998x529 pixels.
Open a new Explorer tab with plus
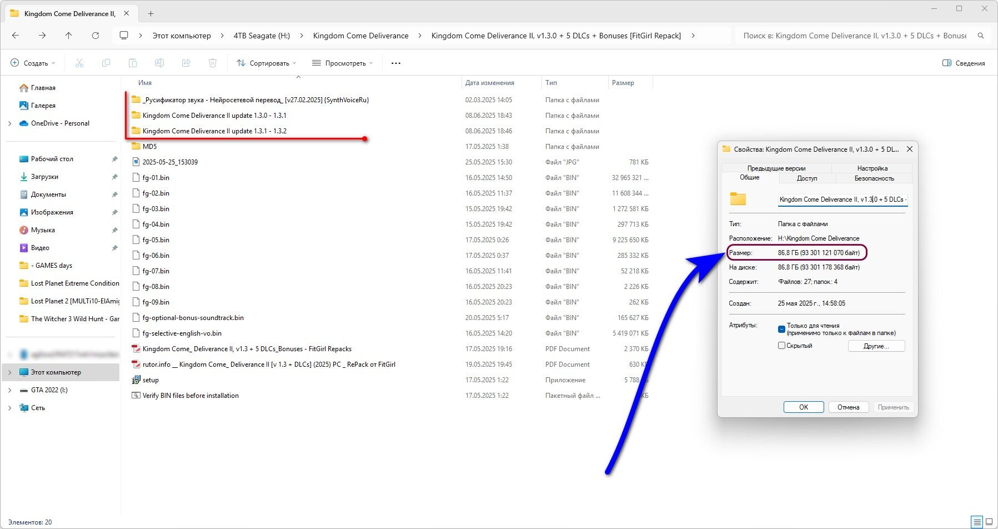point(151,13)
